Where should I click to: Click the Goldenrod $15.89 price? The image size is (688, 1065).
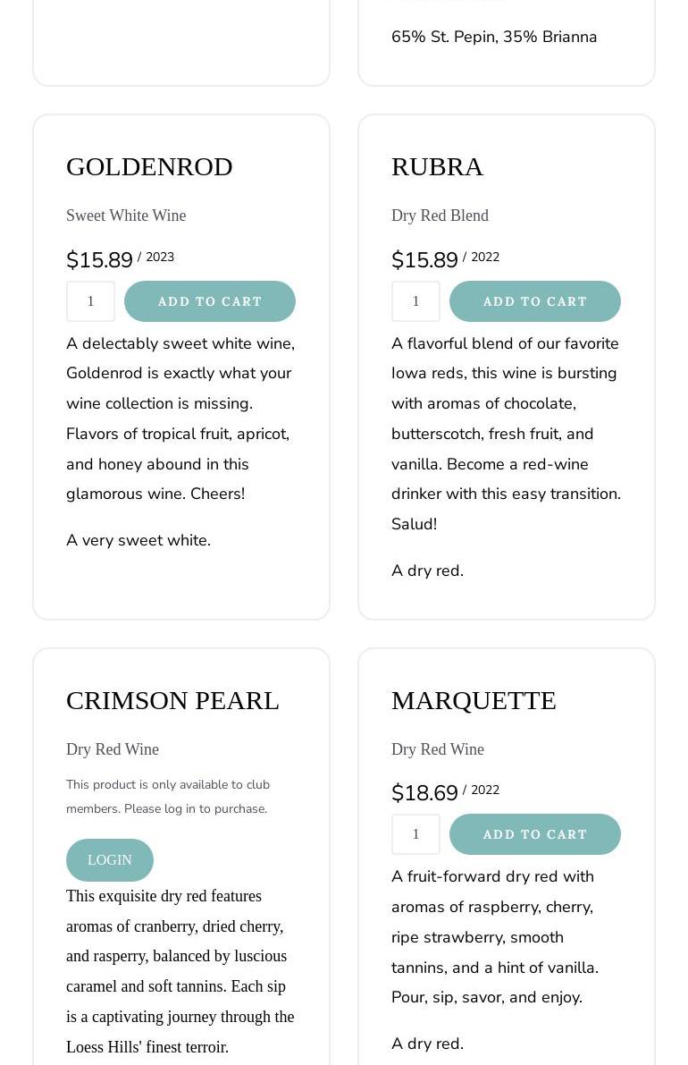tap(99, 260)
